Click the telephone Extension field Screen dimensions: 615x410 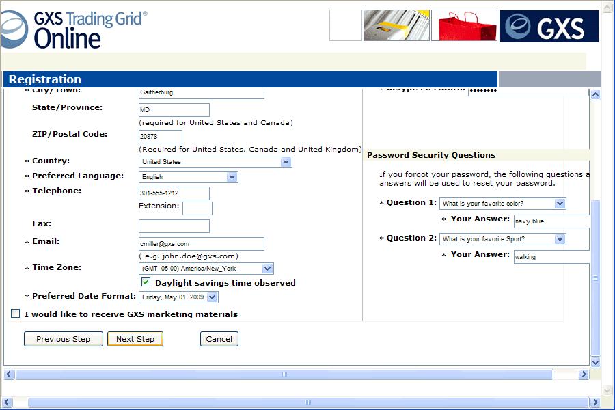point(197,208)
